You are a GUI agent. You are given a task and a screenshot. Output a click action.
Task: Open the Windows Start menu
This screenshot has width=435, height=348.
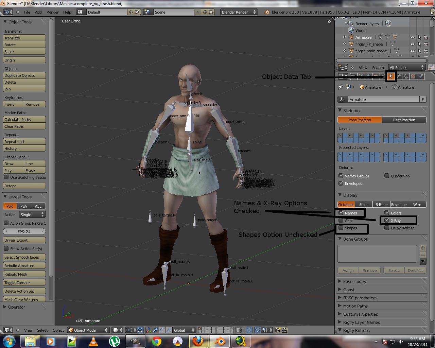9,341
